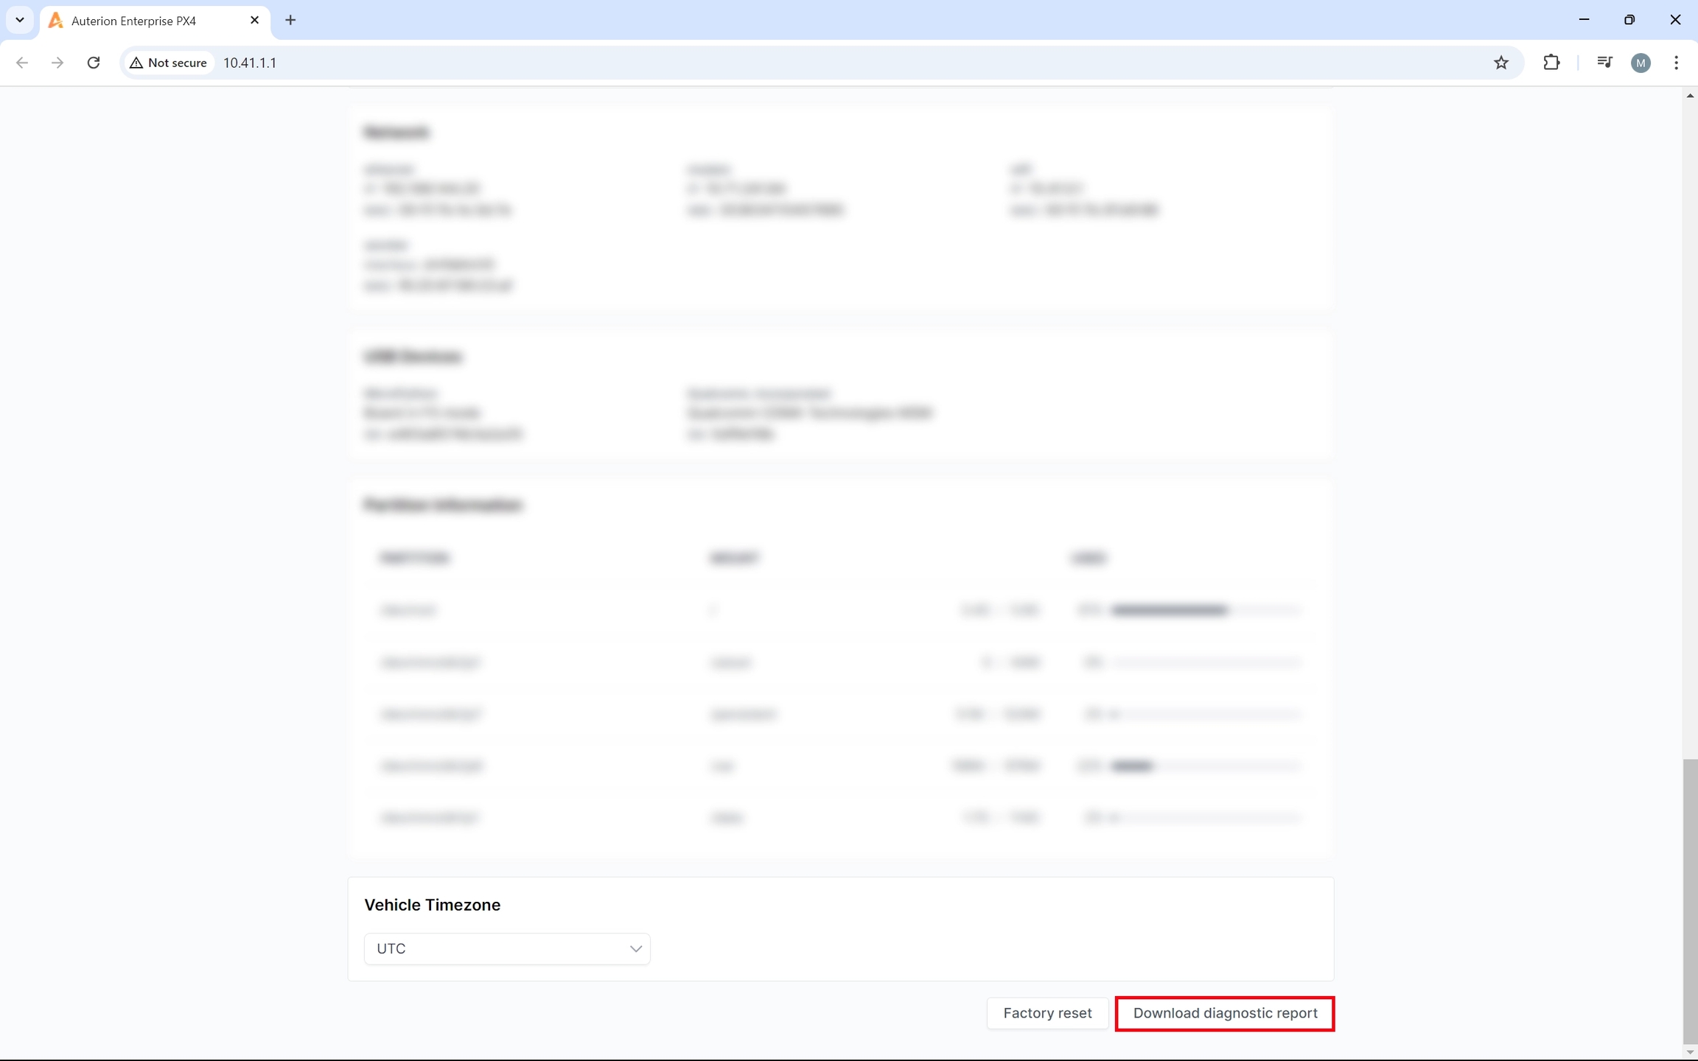Click the Not secure warning badge
Viewport: 1698px width, 1061px height.
tap(169, 63)
